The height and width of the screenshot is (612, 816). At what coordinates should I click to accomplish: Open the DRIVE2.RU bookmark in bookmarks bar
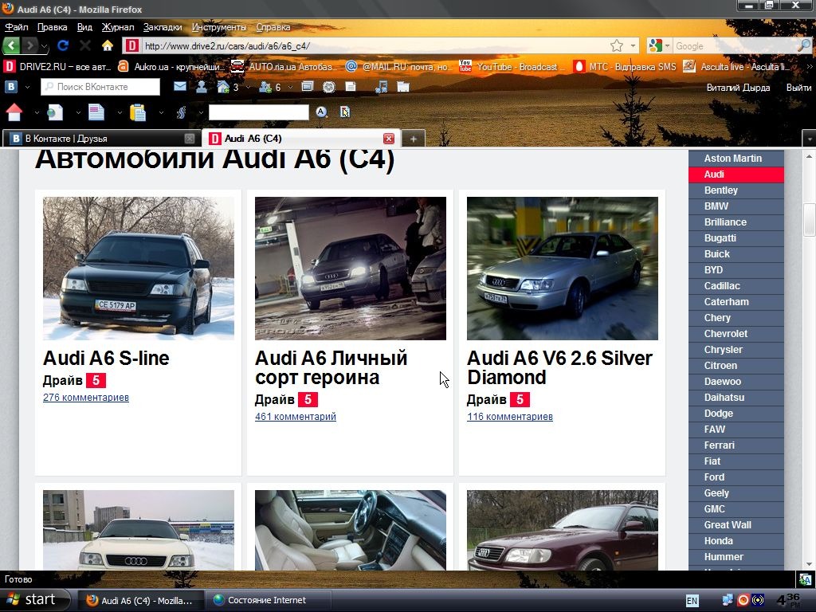point(57,67)
